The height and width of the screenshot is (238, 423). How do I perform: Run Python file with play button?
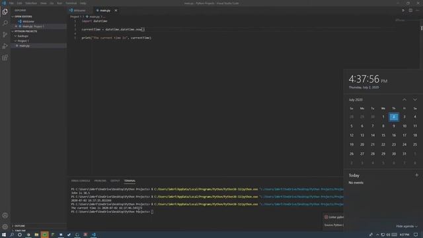pos(403,11)
